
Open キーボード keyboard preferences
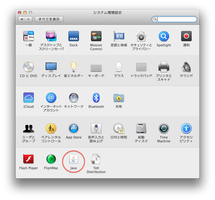[96, 68]
